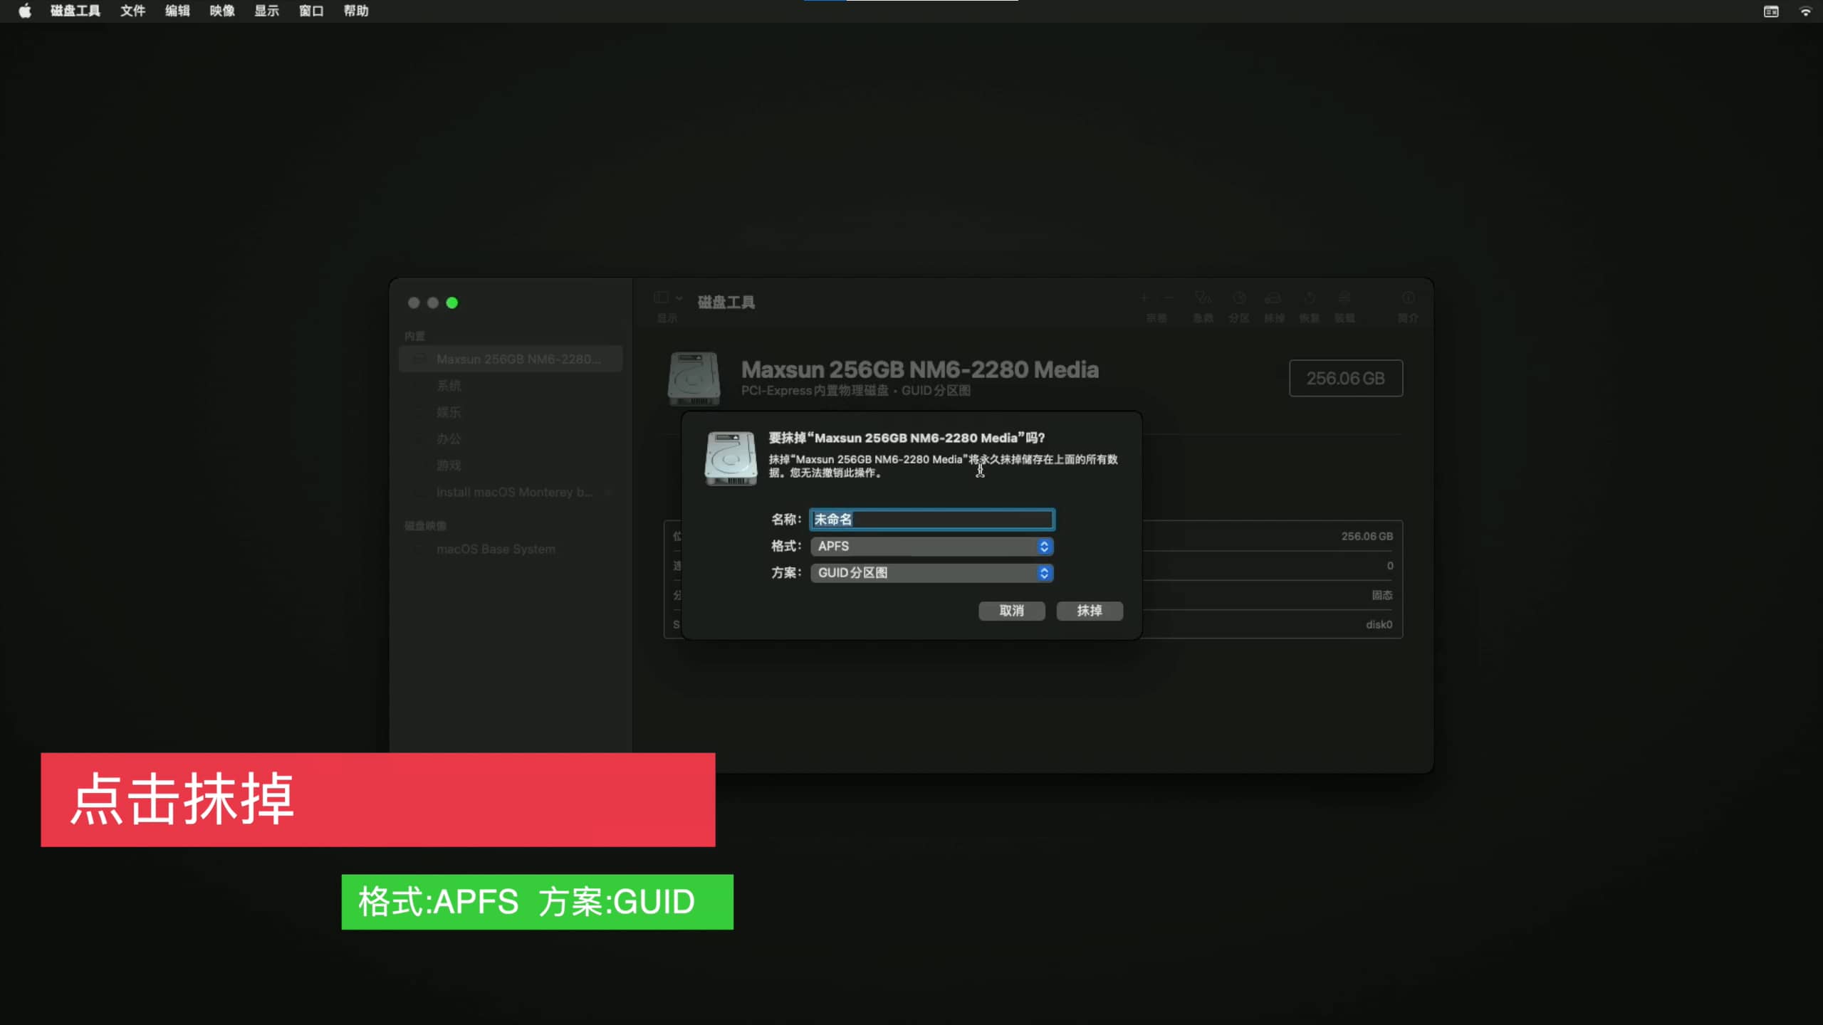Viewport: 1823px width, 1025px height.
Task: Click the 急救 First Aid toolbar icon
Action: [x=1203, y=299]
